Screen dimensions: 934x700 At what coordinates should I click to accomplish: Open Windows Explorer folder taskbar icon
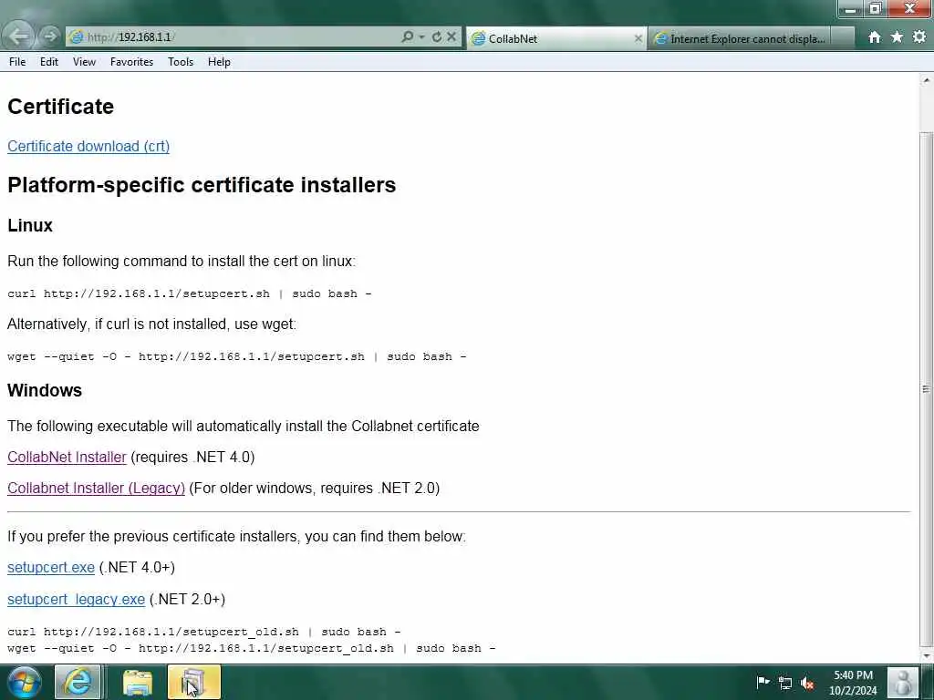click(x=138, y=682)
